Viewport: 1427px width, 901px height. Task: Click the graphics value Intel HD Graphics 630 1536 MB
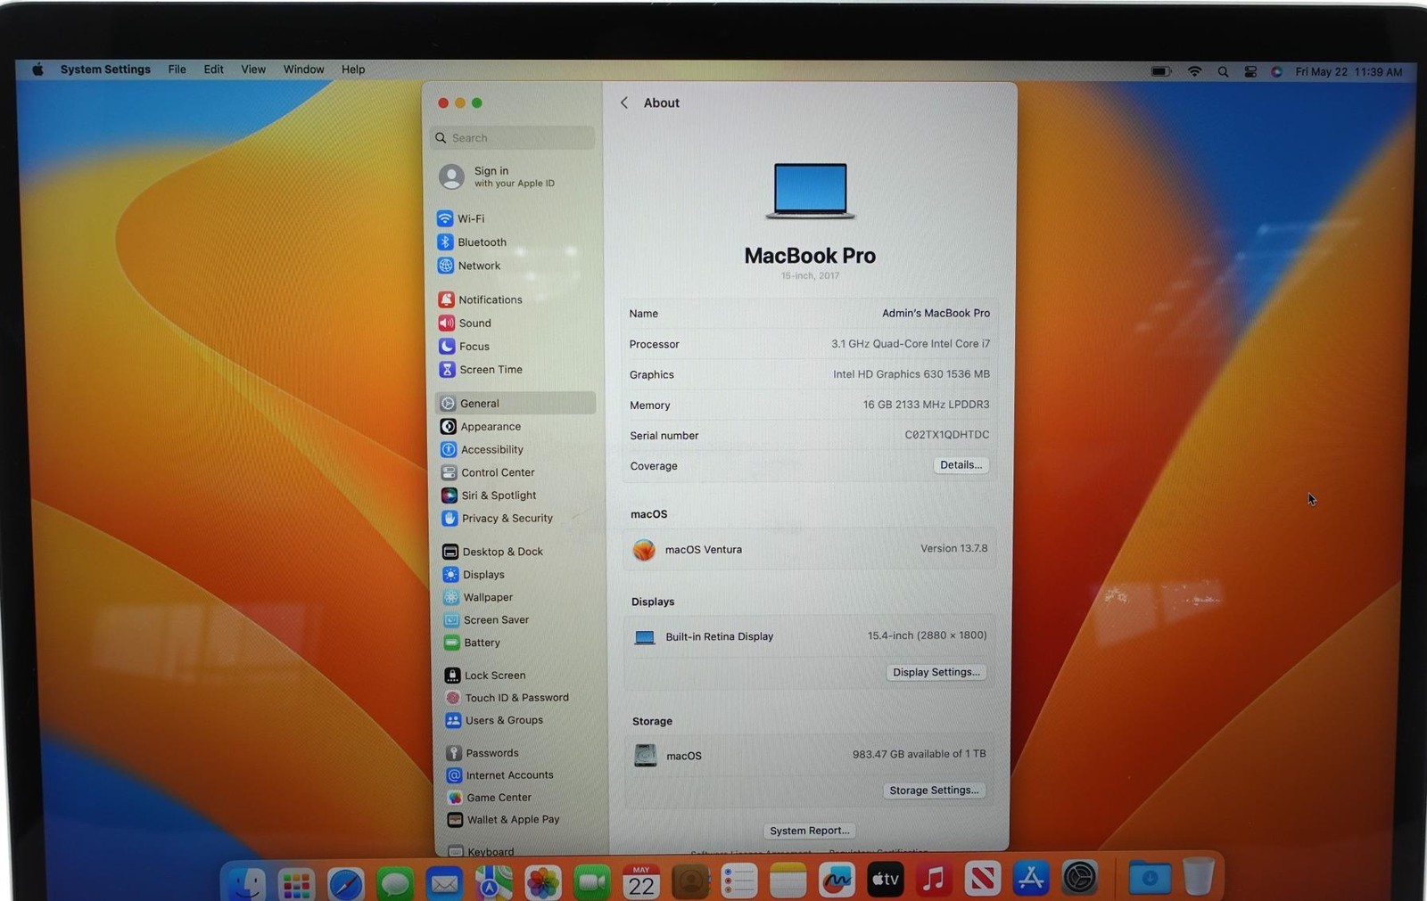[x=911, y=374]
